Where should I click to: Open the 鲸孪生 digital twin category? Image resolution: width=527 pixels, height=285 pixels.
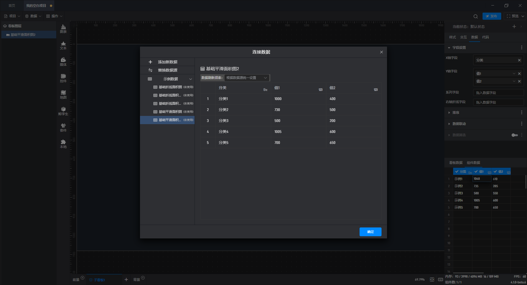pyautogui.click(x=63, y=111)
